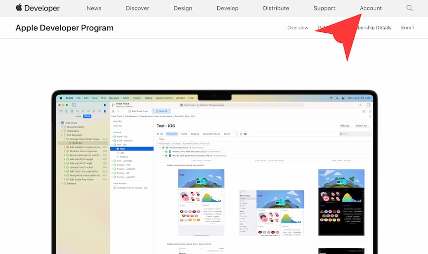The image size is (428, 254).
Task: Switch to the Overview tab
Action: [298, 28]
